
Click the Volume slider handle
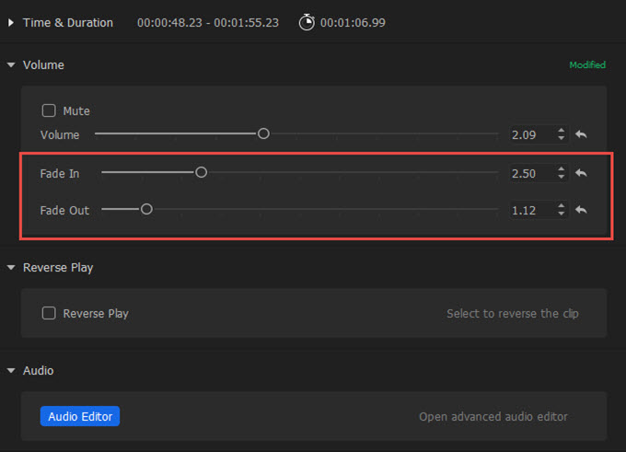[263, 133]
